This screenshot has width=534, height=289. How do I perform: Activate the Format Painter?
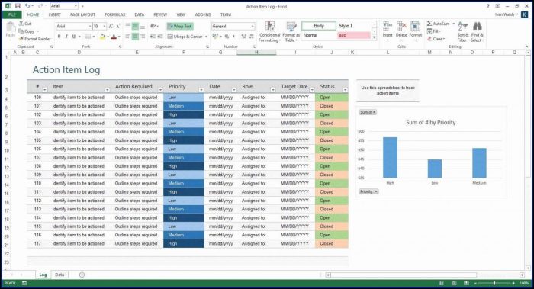pyautogui.click(x=35, y=39)
